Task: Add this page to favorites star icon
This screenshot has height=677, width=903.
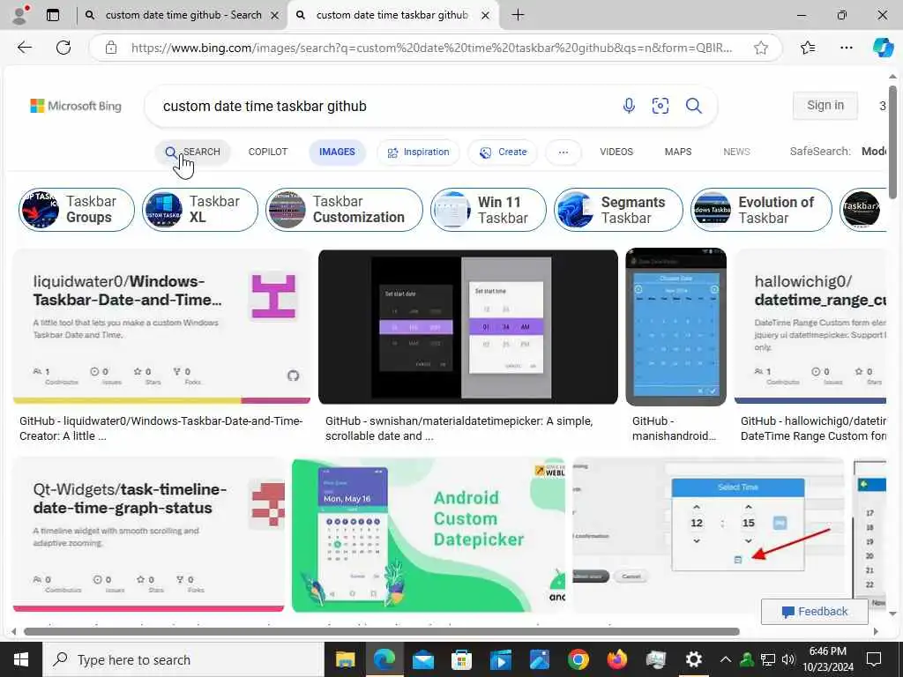Action: click(x=761, y=48)
